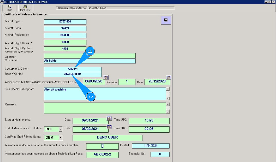The image size is (276, 162).
Task: Expand the BUI station dropdown
Action: point(60,129)
